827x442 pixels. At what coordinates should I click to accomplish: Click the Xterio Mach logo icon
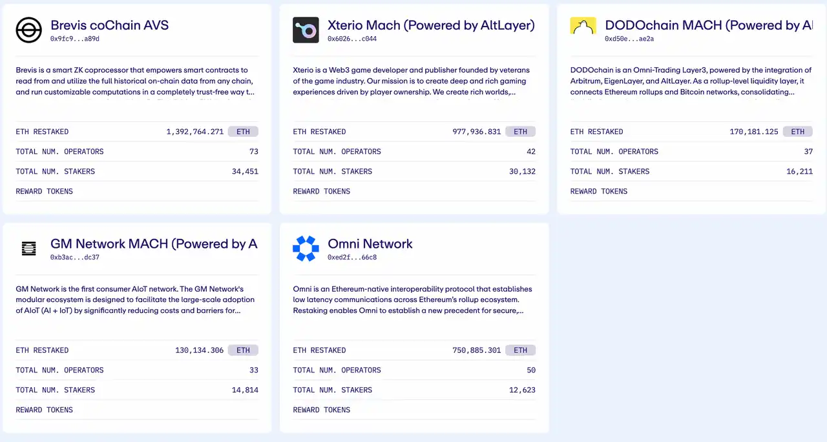coord(306,30)
